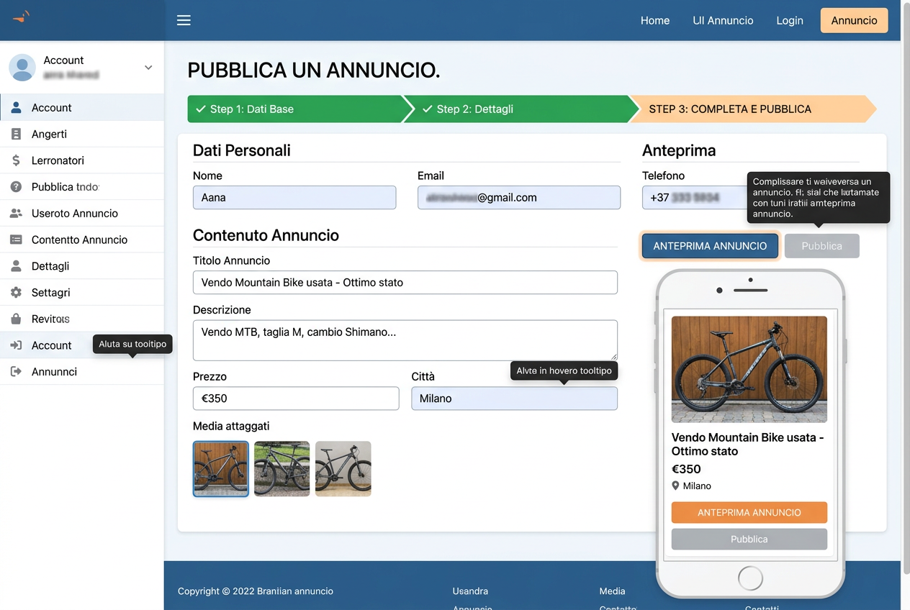
Task: Click the blue ANTEPRIMA ANNUNCIO button
Action: 710,246
